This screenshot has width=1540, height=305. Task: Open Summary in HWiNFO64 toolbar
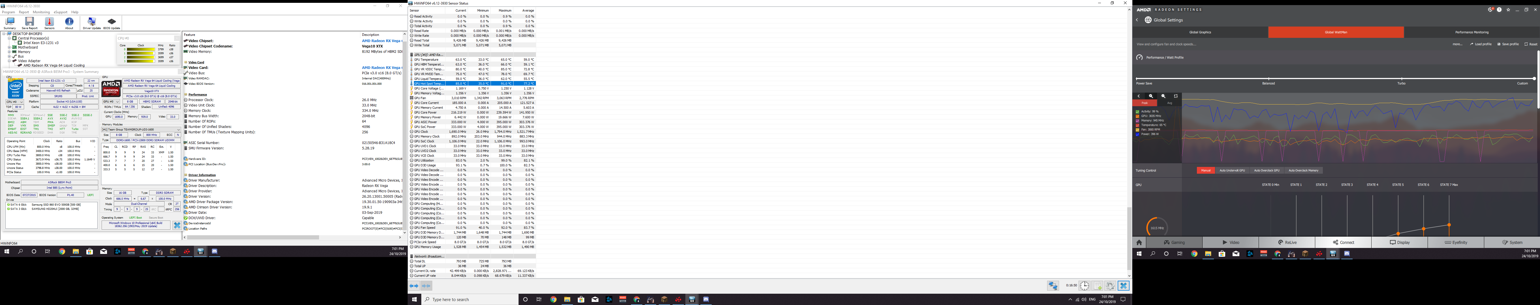click(10, 23)
